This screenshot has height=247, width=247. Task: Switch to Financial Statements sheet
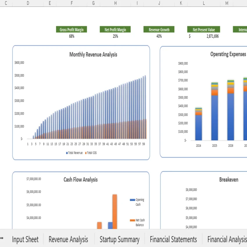[x=173, y=239]
